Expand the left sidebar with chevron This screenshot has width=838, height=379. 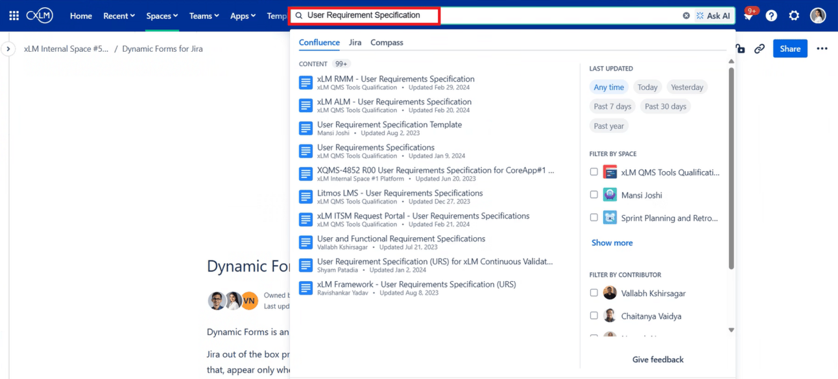[x=8, y=49]
